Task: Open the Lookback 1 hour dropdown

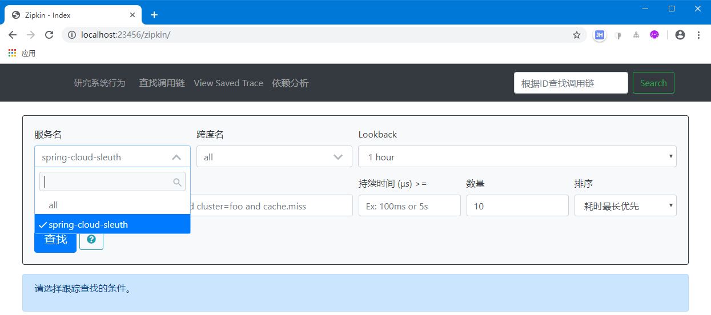Action: click(517, 157)
